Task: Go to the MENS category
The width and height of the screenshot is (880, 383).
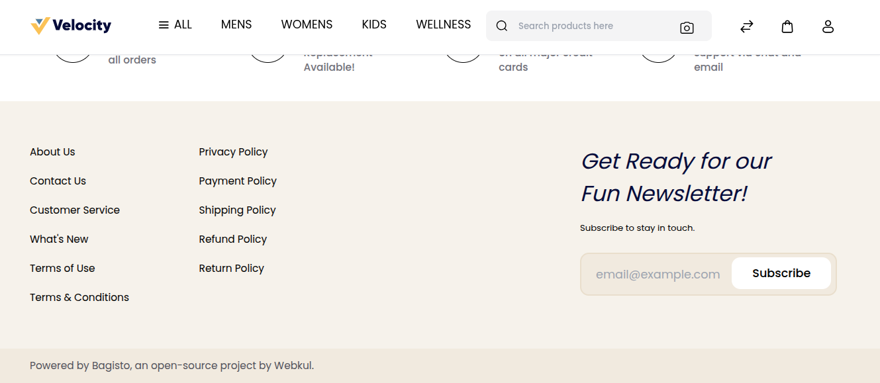Action: pos(236,25)
